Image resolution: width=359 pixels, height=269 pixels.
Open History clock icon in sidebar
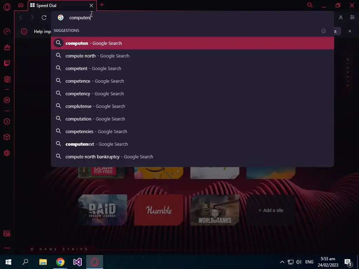pyautogui.click(x=7, y=121)
